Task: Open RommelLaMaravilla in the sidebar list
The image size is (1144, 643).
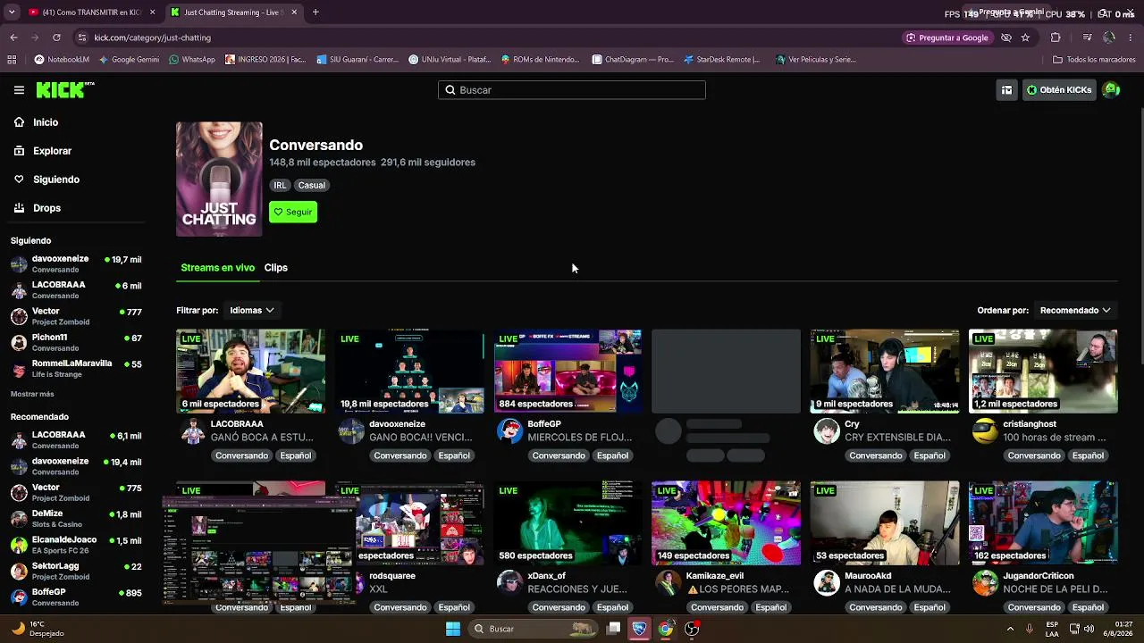Action: 76,368
